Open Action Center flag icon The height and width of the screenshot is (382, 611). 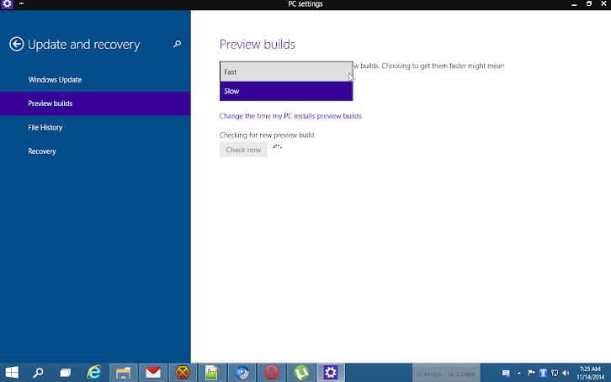531,373
